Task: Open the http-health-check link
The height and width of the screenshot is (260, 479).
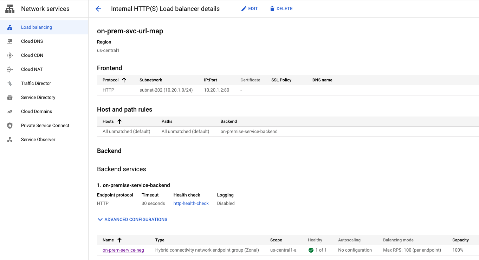Action: 191,203
